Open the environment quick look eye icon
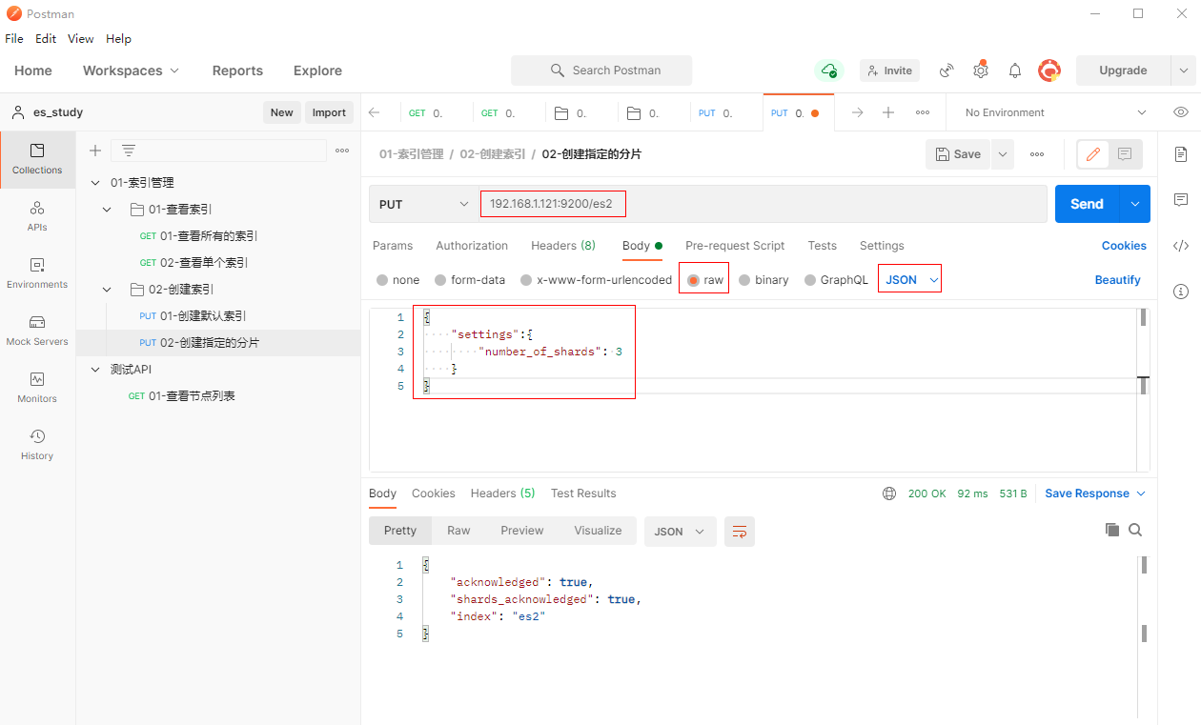Viewport: 1201px width, 725px height. pyautogui.click(x=1181, y=112)
